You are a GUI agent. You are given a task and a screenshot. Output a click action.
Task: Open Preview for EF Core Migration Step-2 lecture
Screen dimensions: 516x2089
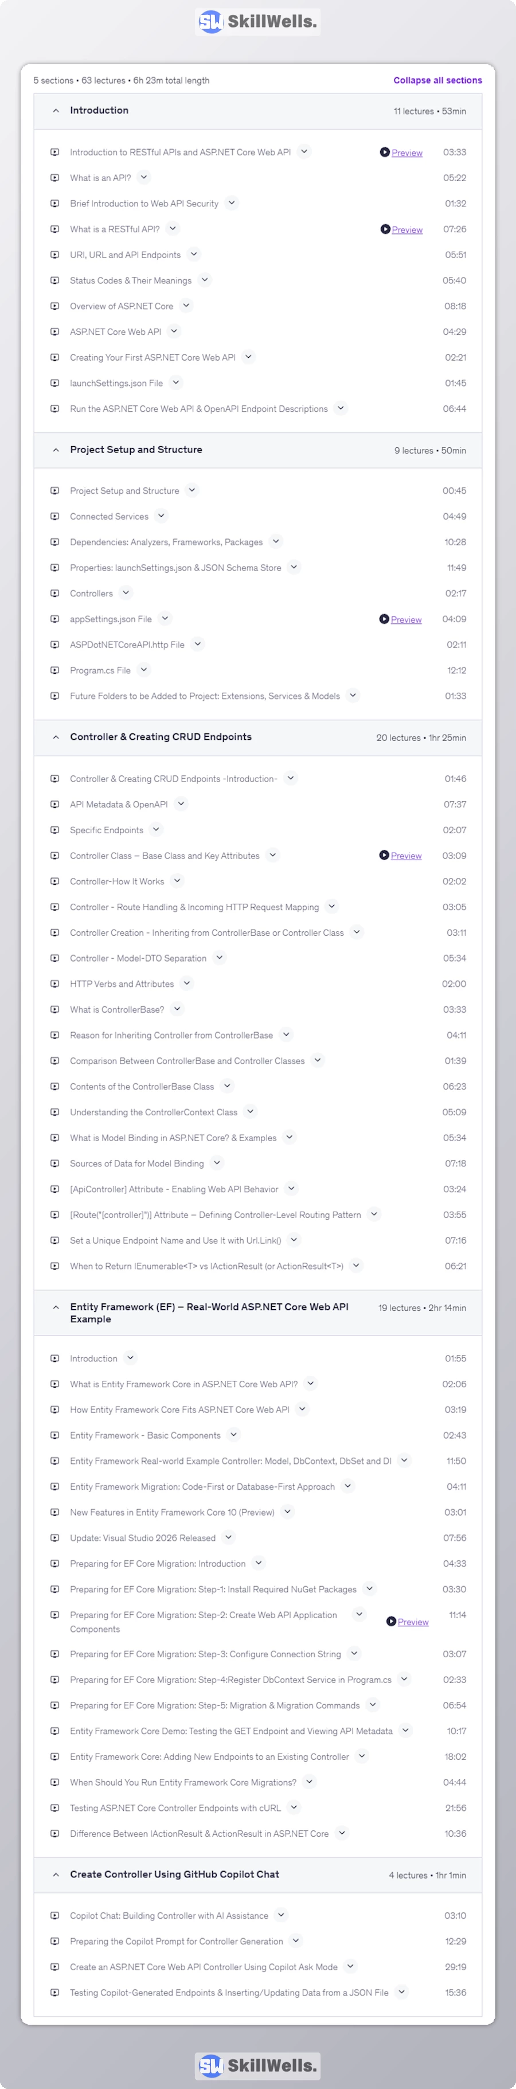click(412, 1622)
